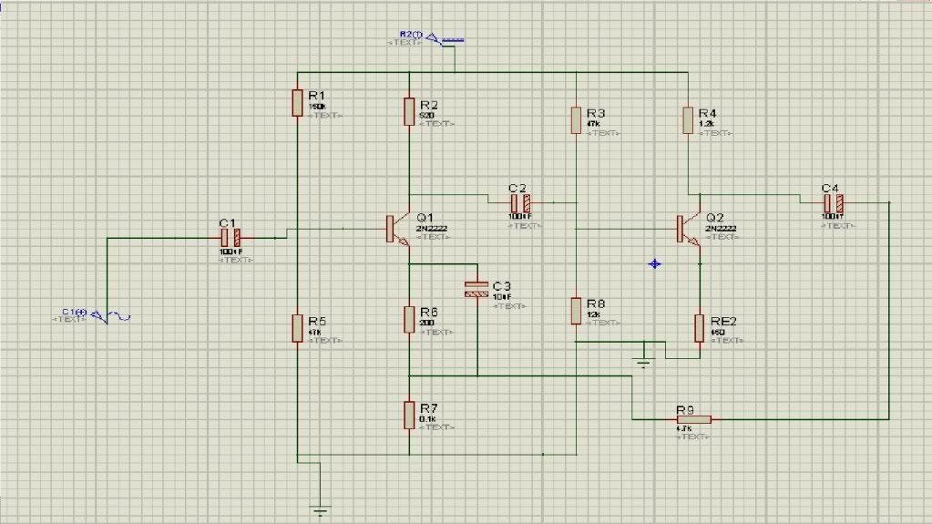Click the ground symbol near RE2
This screenshot has height=524, width=932.
(x=644, y=362)
